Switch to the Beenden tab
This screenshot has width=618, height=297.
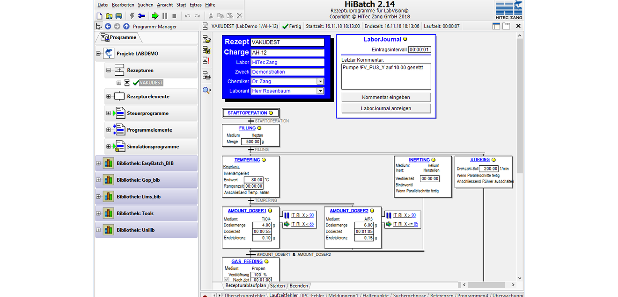(x=299, y=286)
